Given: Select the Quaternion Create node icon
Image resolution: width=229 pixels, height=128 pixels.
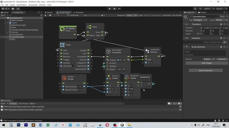Looking at the screenshot, I should (x=127, y=77).
